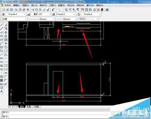Open the ByLayer linetype dropdown
The height and width of the screenshot is (119, 151).
[41, 19]
